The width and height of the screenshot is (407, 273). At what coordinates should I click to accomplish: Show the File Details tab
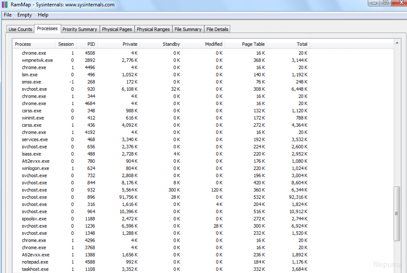point(217,29)
